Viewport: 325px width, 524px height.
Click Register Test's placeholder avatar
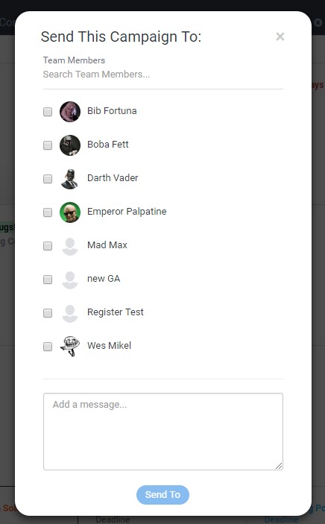pyautogui.click(x=70, y=313)
